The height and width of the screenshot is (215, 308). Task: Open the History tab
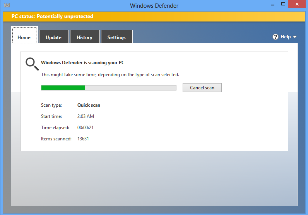click(x=85, y=37)
